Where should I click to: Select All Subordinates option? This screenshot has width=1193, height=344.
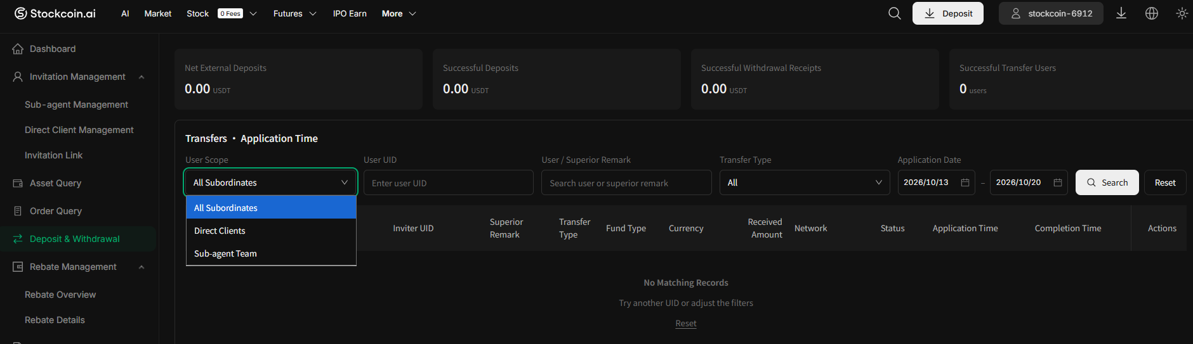[271, 208]
